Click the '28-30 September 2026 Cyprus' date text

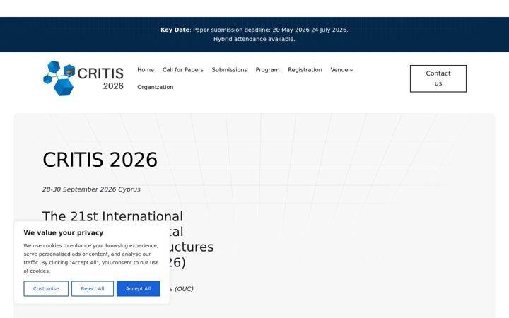point(91,189)
